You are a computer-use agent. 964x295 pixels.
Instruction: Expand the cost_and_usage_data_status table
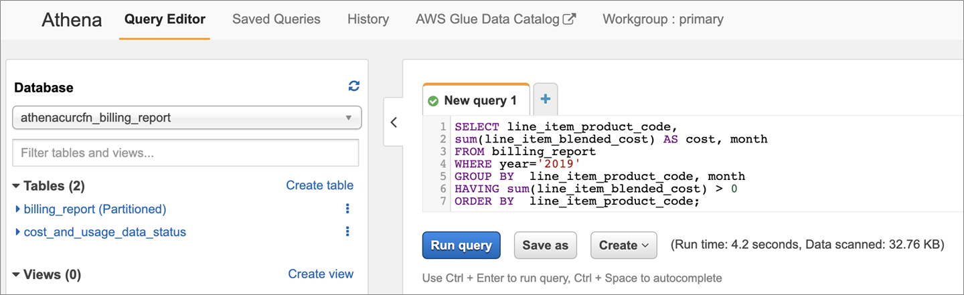(x=18, y=232)
